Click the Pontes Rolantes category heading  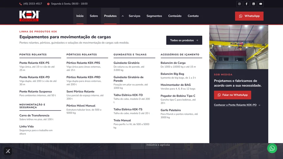[33, 54]
